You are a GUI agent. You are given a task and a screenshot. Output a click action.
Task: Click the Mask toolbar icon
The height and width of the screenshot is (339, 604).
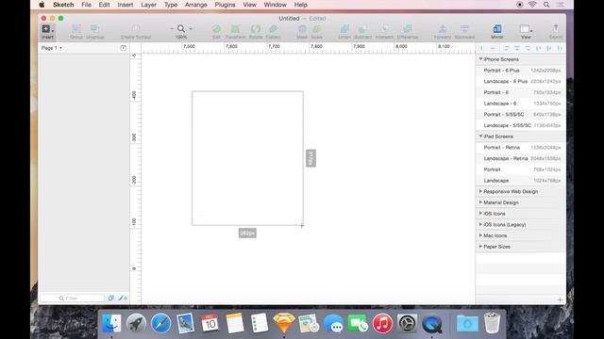coord(302,29)
